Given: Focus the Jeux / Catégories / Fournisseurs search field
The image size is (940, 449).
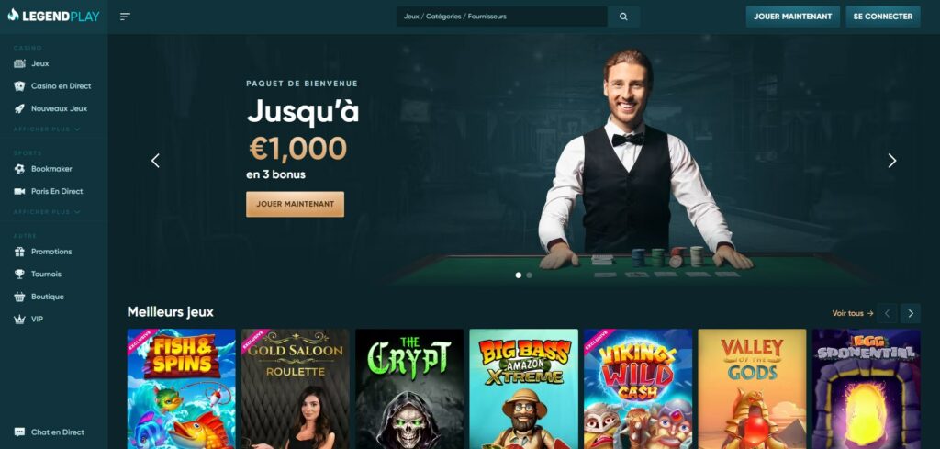Looking at the screenshot, I should pyautogui.click(x=502, y=17).
